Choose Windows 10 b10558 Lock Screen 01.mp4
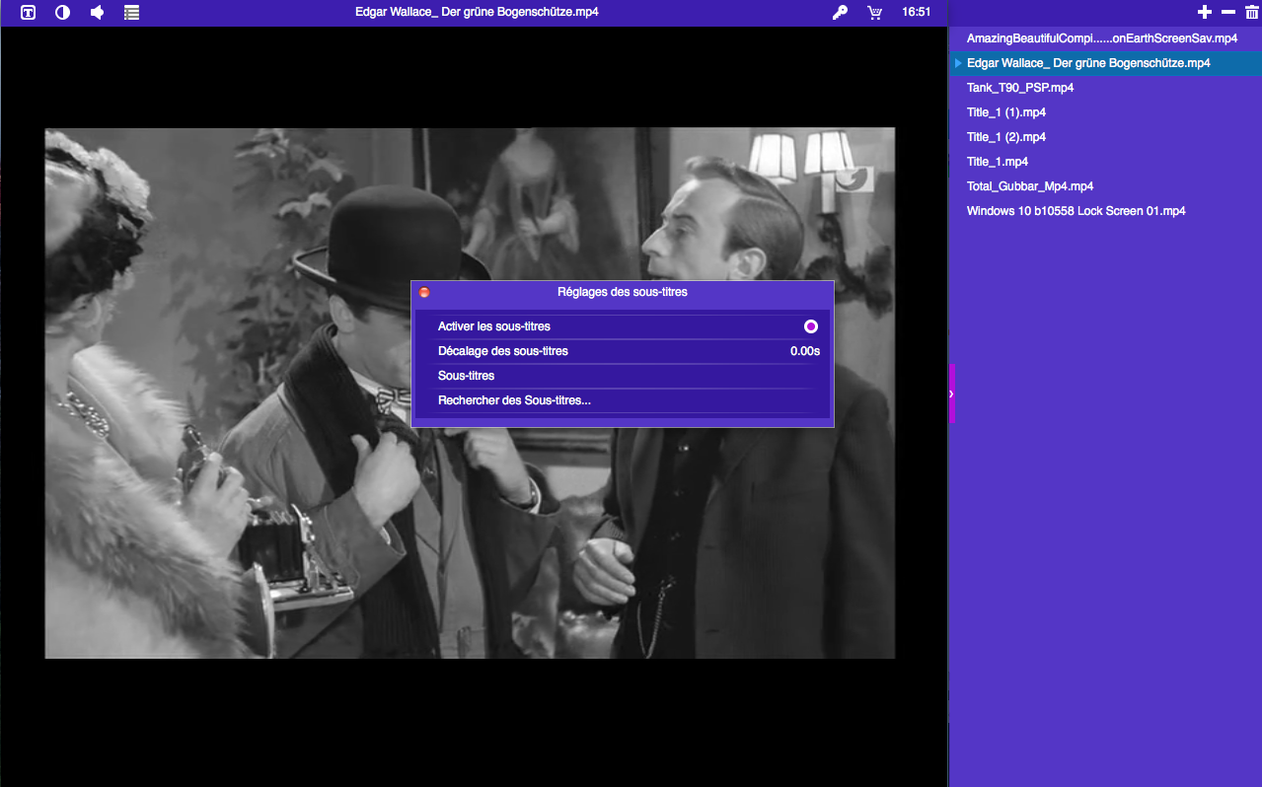 pos(1076,211)
